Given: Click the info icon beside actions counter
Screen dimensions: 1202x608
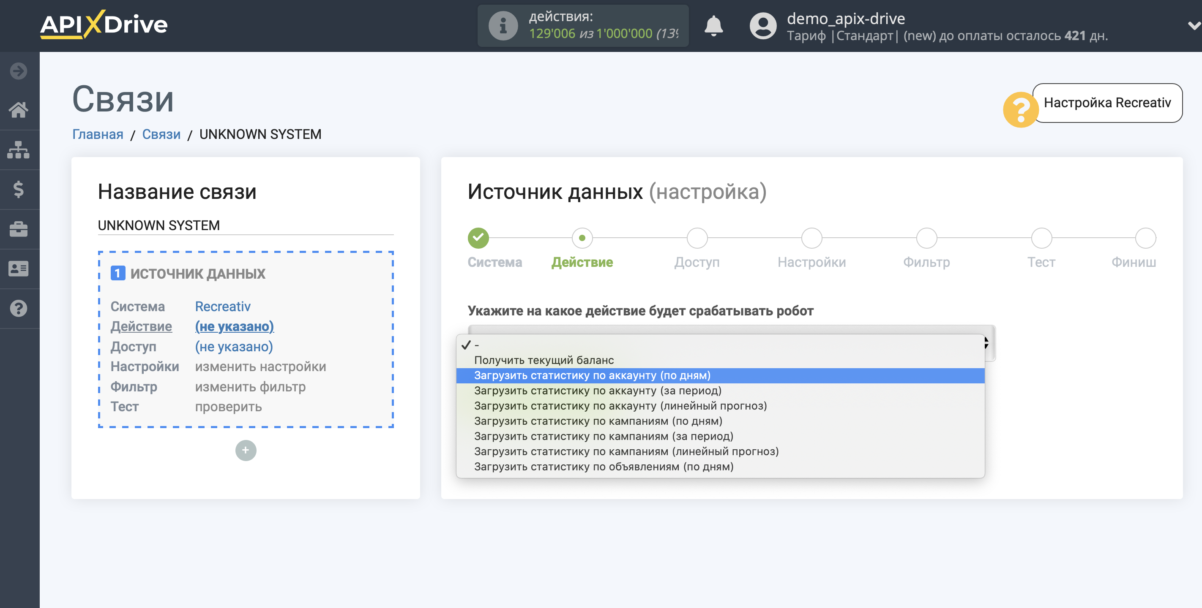Looking at the screenshot, I should click(x=503, y=26).
